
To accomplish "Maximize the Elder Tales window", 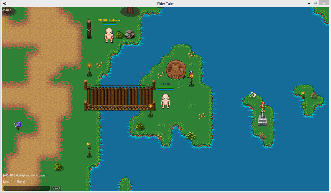I will click(x=316, y=3).
